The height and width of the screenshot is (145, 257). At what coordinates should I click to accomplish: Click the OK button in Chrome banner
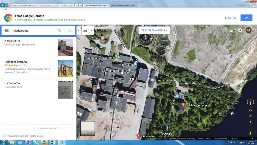tap(246, 18)
